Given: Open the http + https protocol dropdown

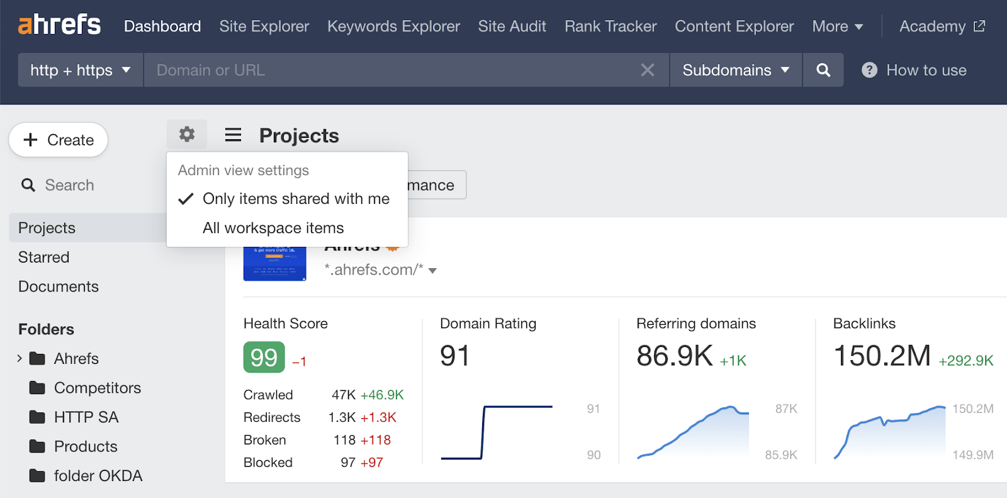Looking at the screenshot, I should click(81, 70).
